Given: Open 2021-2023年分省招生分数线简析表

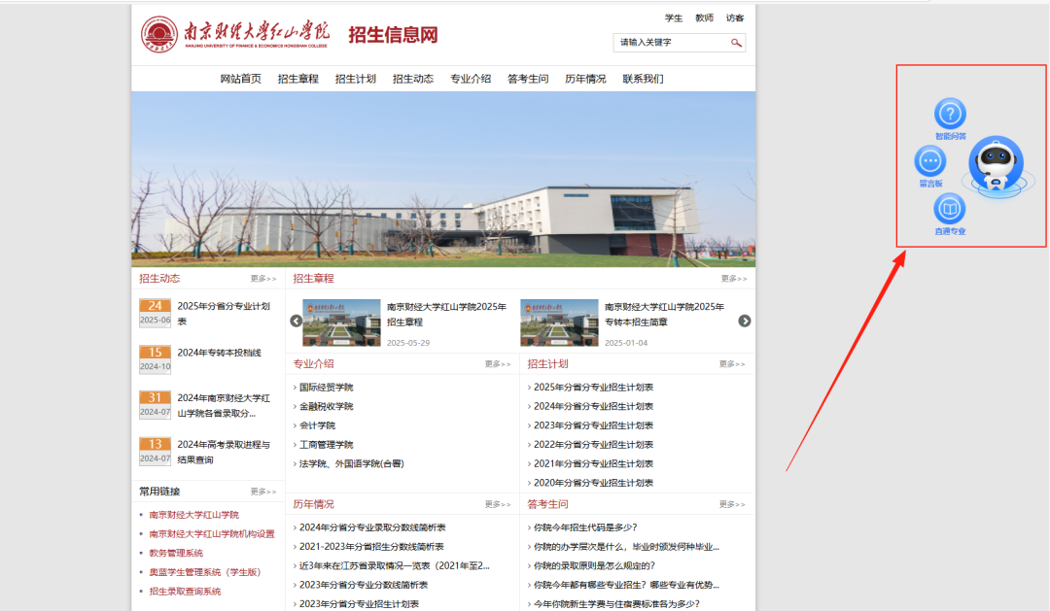Looking at the screenshot, I should pos(371,547).
